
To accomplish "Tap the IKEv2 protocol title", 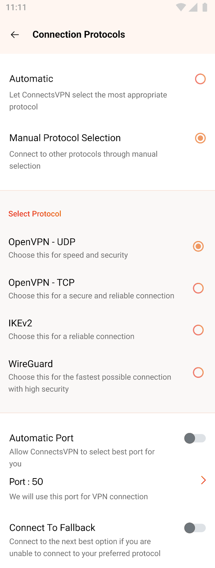I will 20,323.
